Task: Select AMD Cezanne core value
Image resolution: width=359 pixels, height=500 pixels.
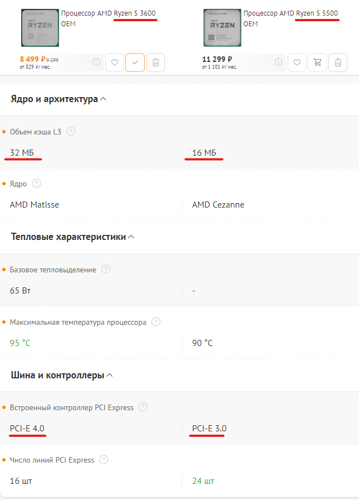Action: coord(218,205)
